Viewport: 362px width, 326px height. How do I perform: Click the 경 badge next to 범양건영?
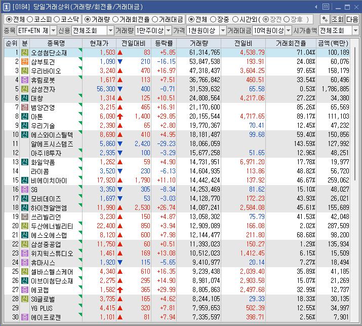25,107
